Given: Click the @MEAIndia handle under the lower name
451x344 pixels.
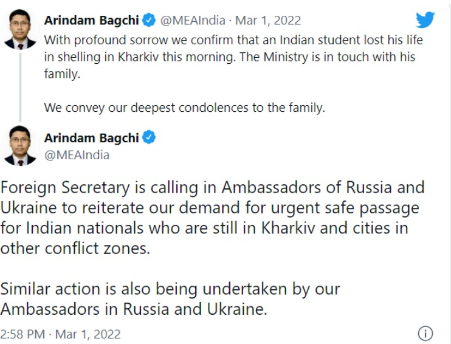Looking at the screenshot, I should pos(77,154).
